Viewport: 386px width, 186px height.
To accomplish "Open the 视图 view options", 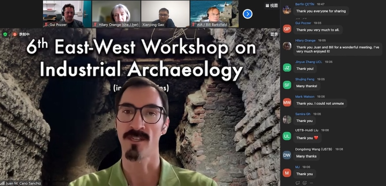I will click(272, 6).
